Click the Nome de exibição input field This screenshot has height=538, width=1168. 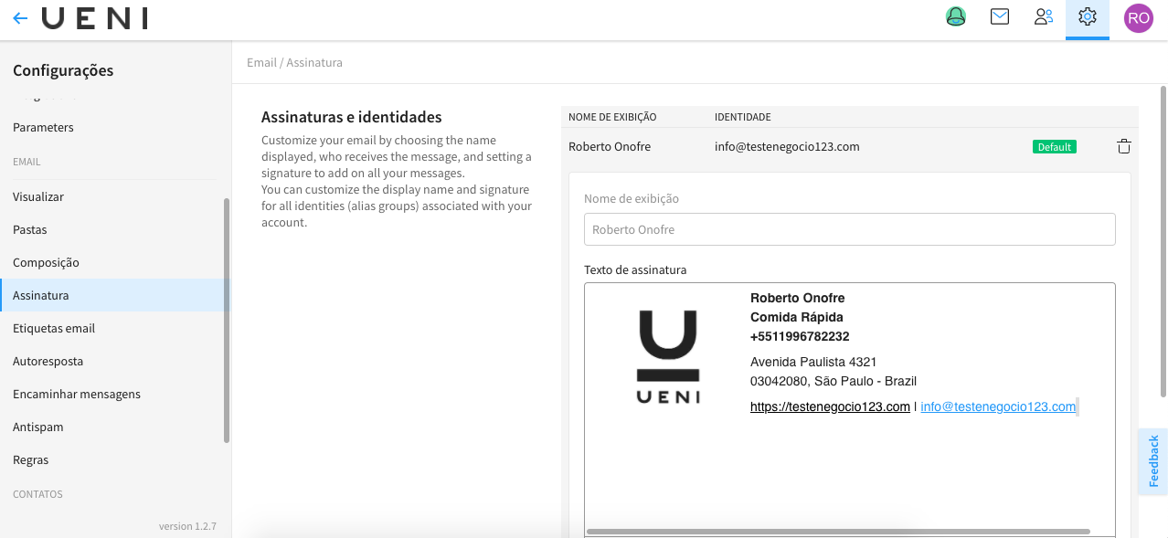point(849,228)
